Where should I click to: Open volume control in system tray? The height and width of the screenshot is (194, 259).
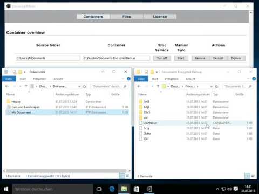(229, 189)
